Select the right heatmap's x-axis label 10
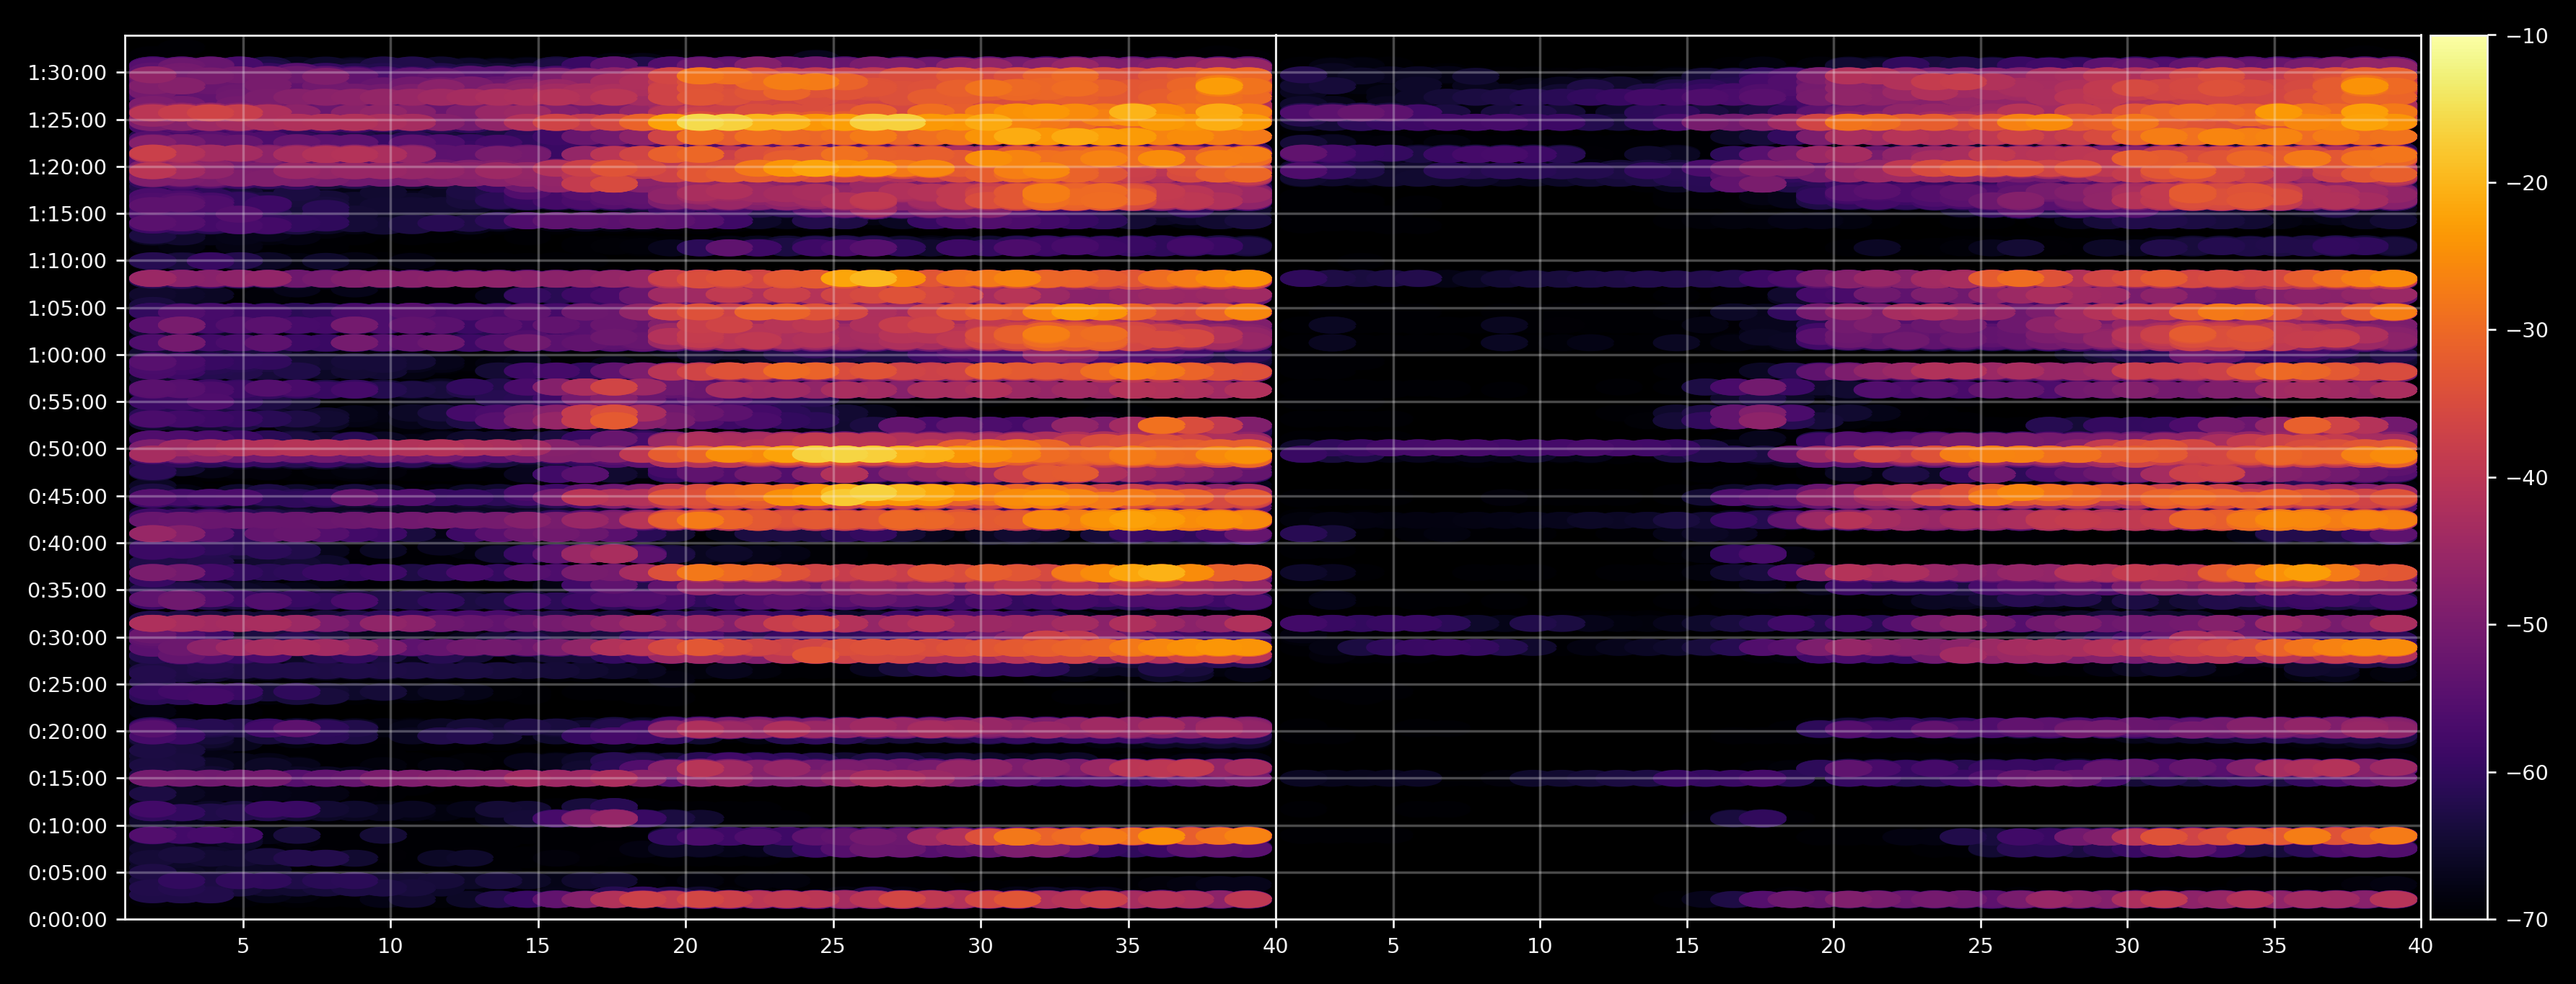Image resolution: width=2576 pixels, height=984 pixels. 1540,946
